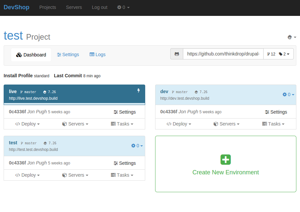
Task: Expand Servers dropdown for test environment
Action: pos(75,175)
